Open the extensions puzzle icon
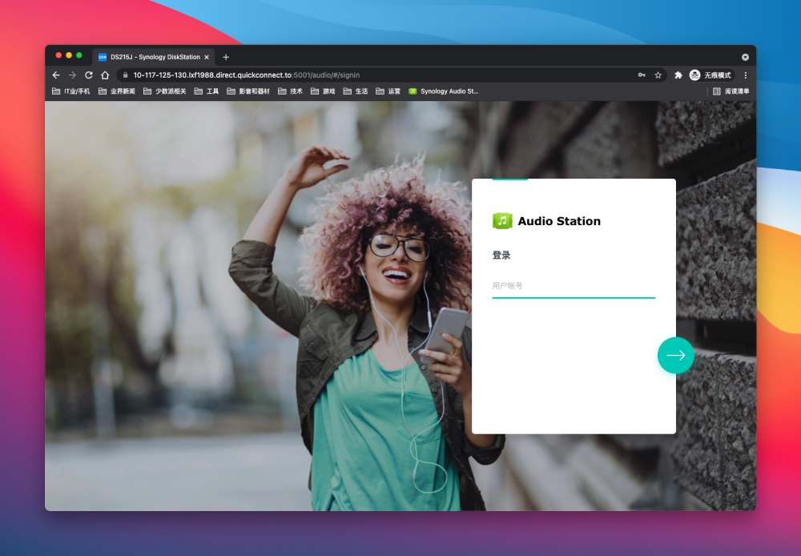This screenshot has width=801, height=556. (678, 75)
